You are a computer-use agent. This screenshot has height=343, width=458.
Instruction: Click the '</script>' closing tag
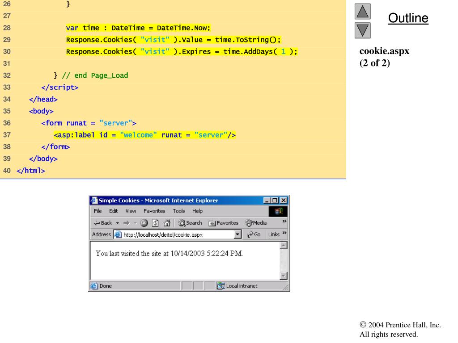tap(60, 88)
